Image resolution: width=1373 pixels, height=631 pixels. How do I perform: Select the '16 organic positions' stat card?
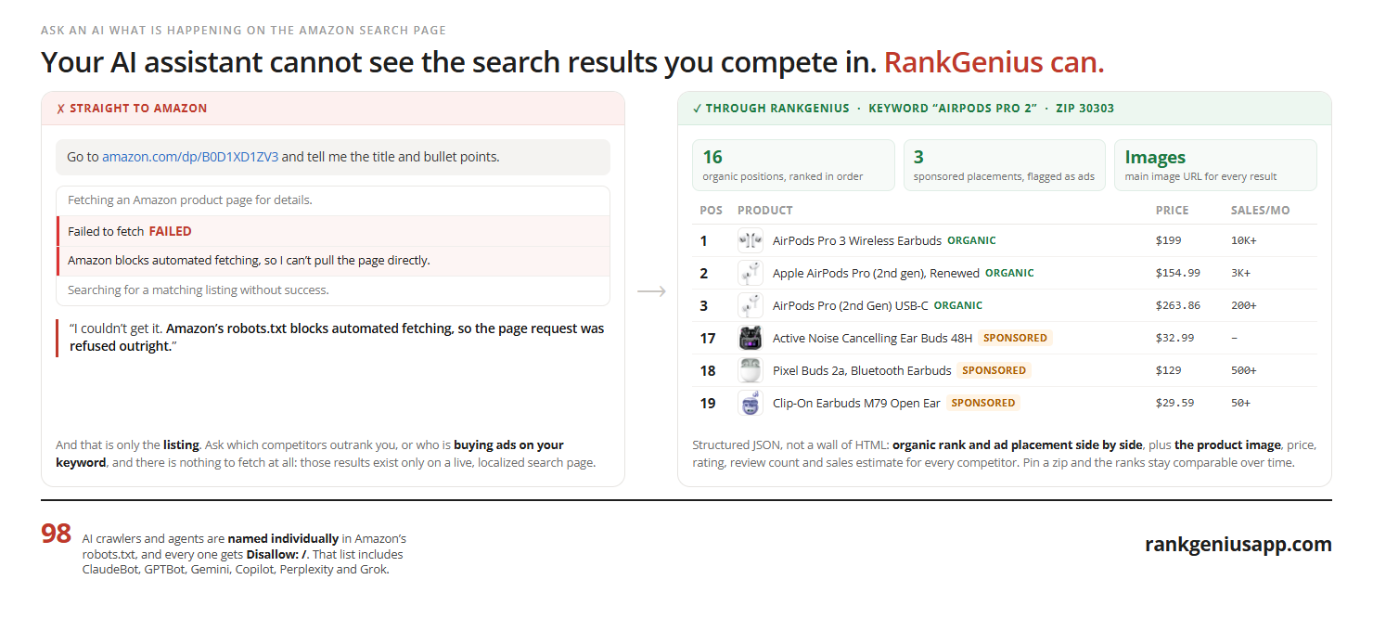pos(793,165)
